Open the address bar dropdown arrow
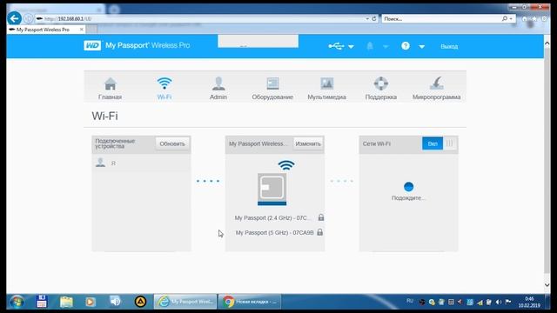Image resolution: width=557 pixels, height=313 pixels. [367, 19]
